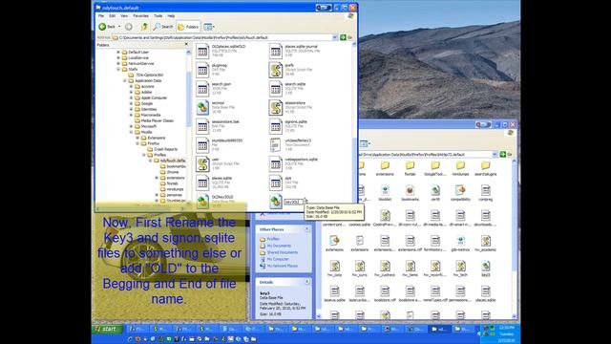The width and height of the screenshot is (611, 344).
Task: Click the key3 rename text box
Action: 293,202
